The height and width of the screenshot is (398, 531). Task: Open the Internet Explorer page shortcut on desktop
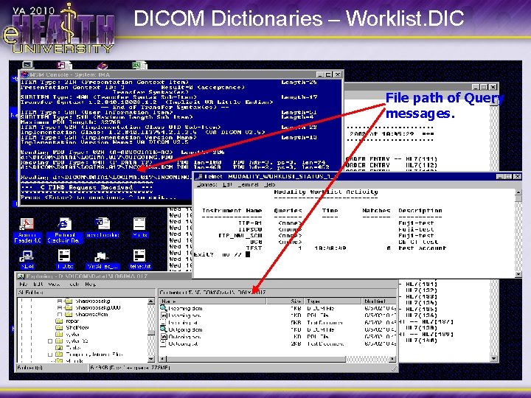click(x=63, y=231)
